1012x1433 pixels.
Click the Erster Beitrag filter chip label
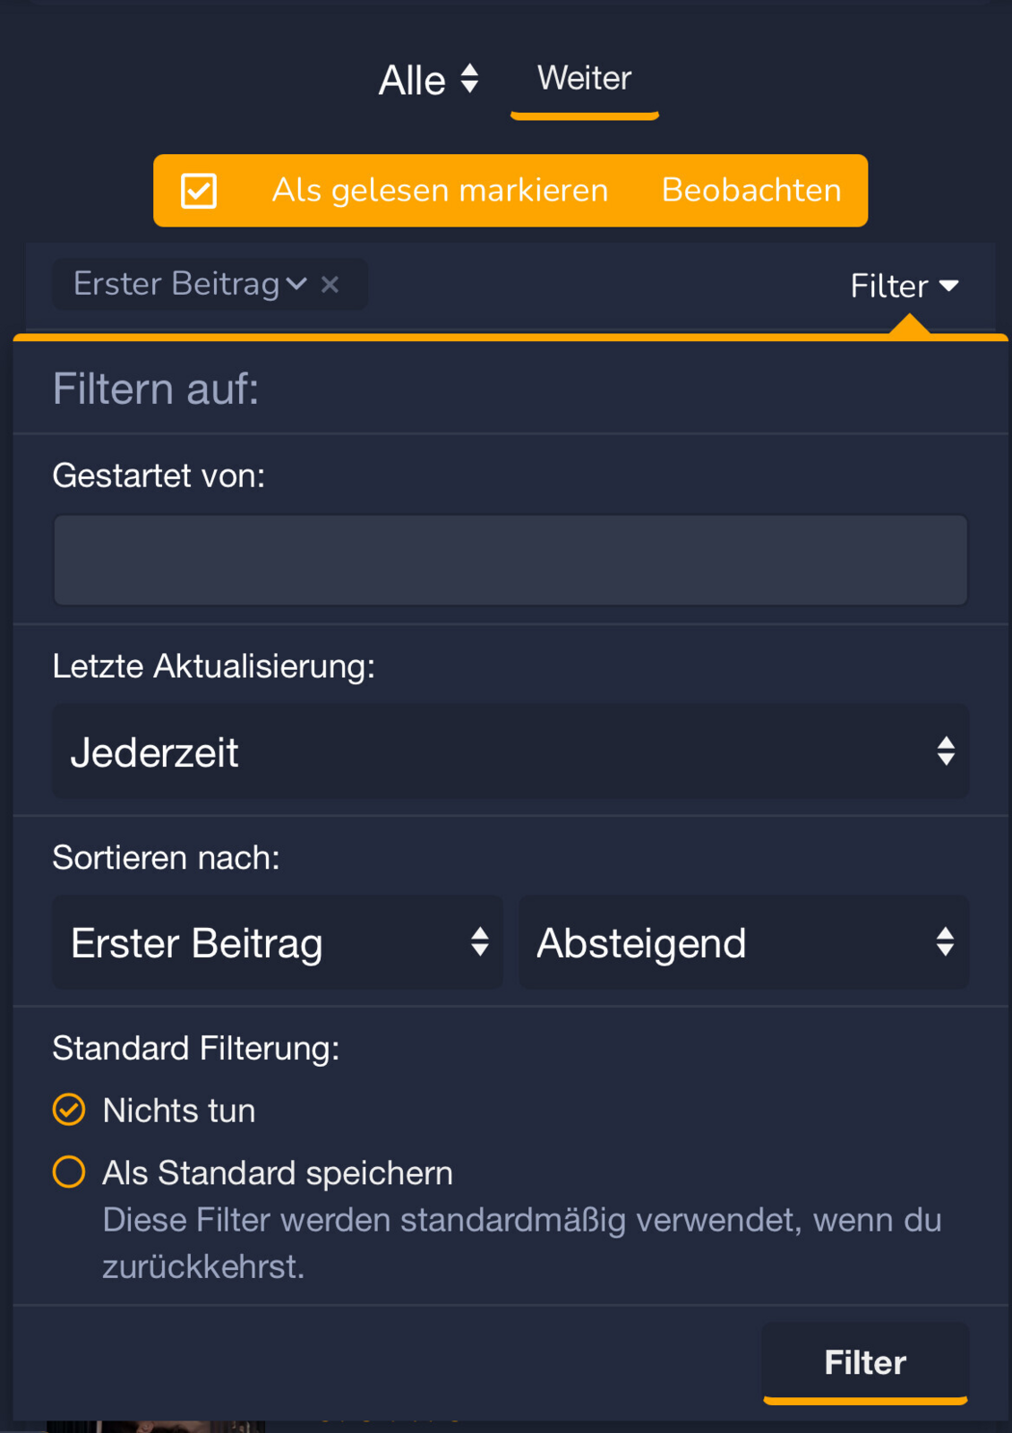click(176, 285)
